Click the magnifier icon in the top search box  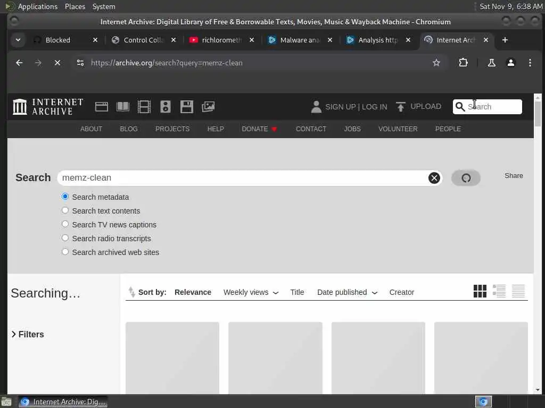coord(460,106)
